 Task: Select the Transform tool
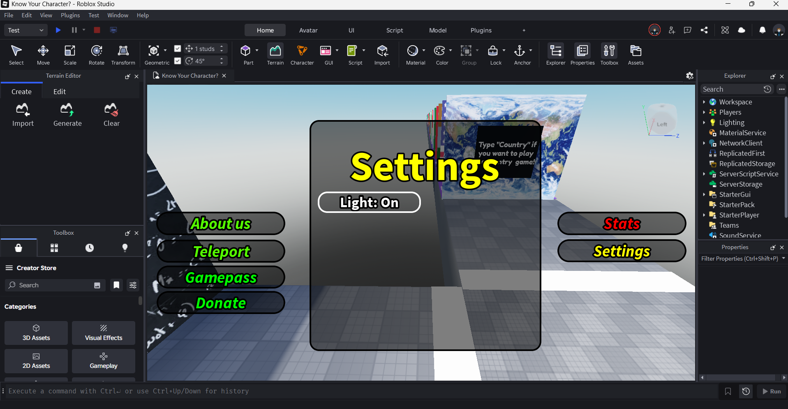click(x=123, y=55)
